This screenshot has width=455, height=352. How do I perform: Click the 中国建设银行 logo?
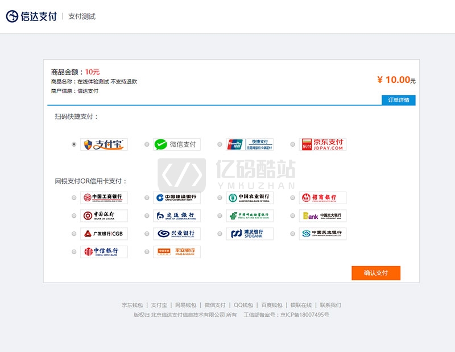coord(177,198)
